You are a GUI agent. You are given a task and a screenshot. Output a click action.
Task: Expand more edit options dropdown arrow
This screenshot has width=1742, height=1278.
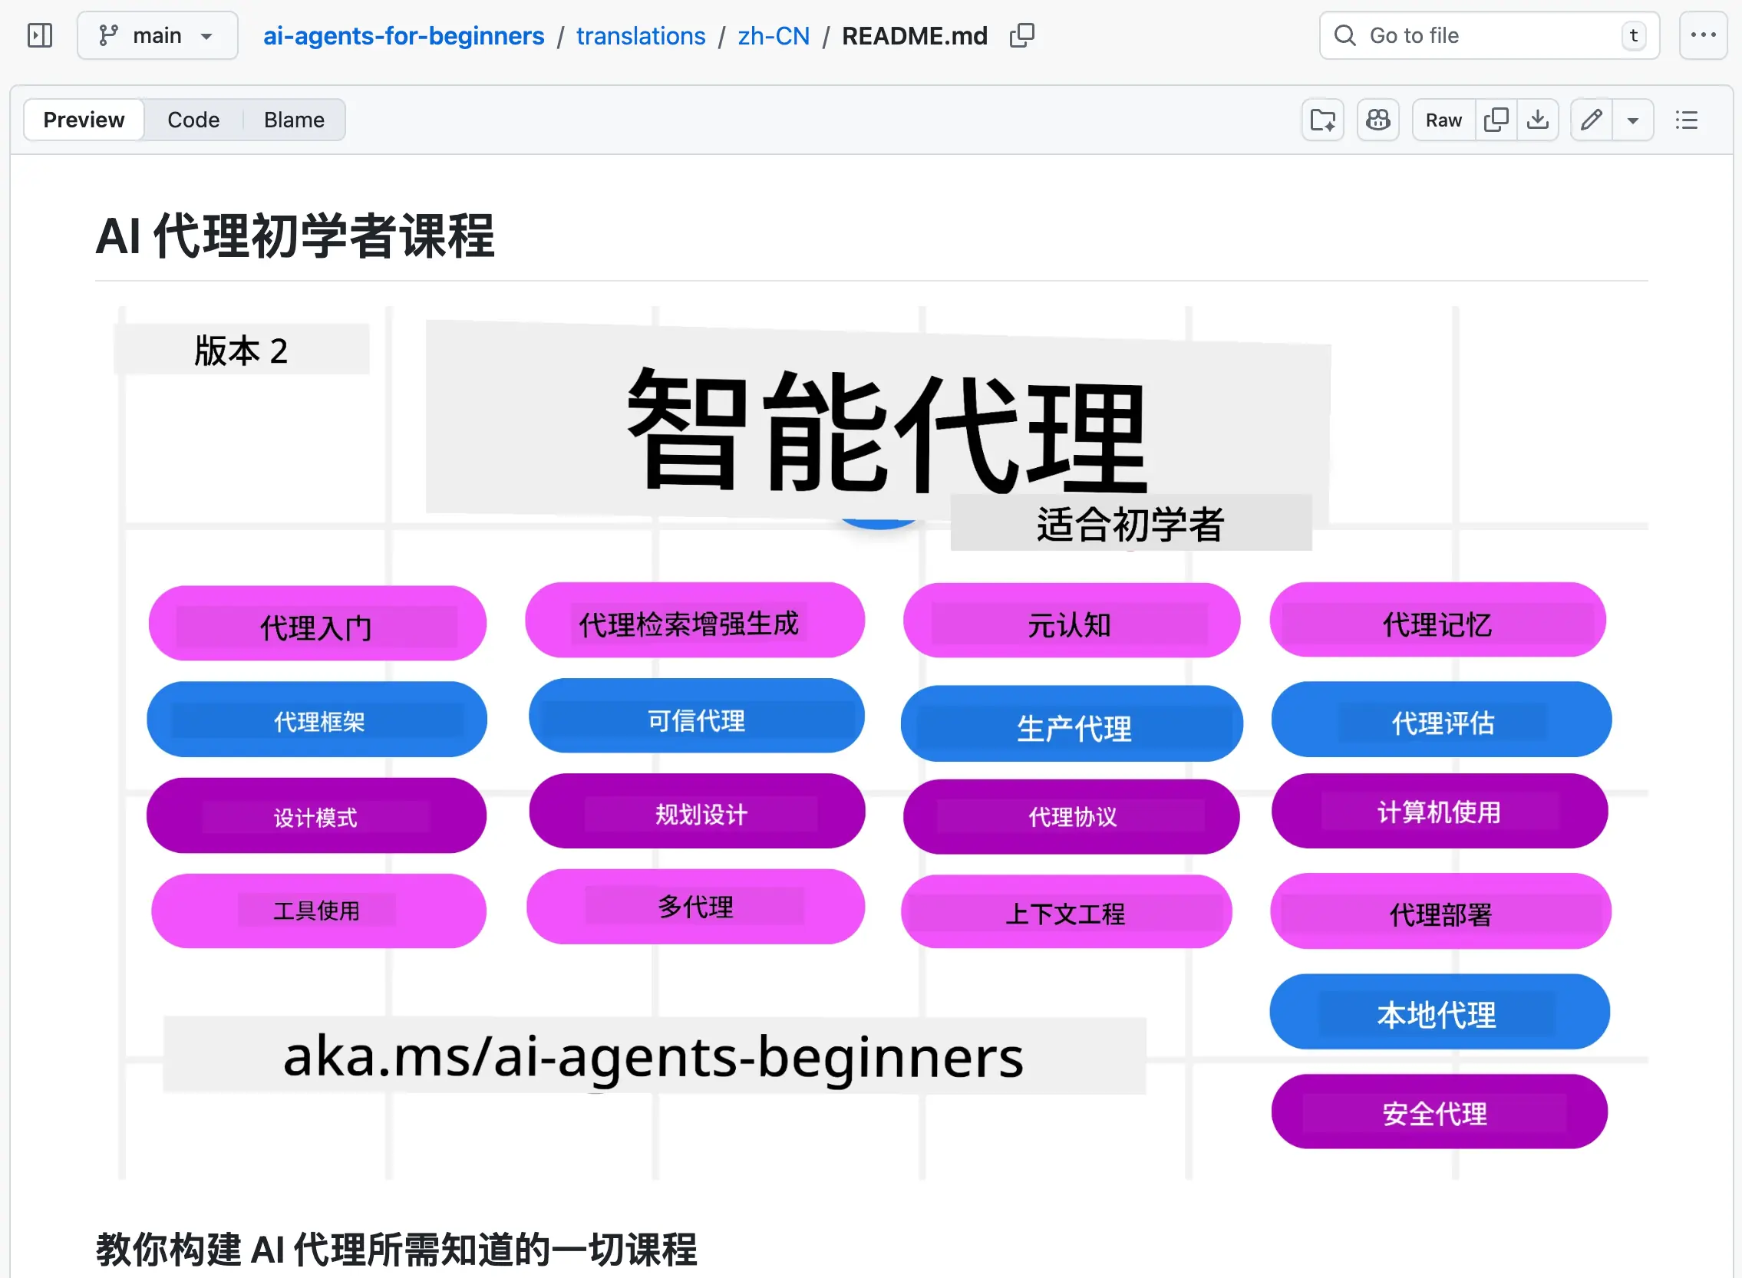tap(1633, 120)
